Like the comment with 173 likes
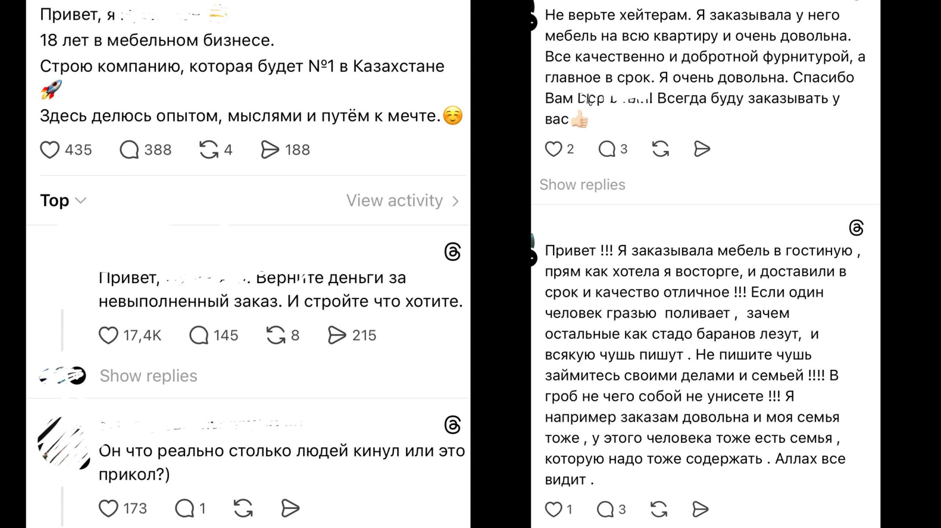Image resolution: width=941 pixels, height=528 pixels. pos(108,508)
